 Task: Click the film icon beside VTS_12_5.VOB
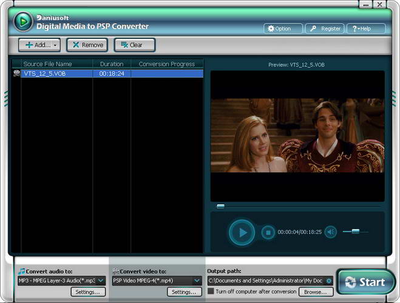17,73
